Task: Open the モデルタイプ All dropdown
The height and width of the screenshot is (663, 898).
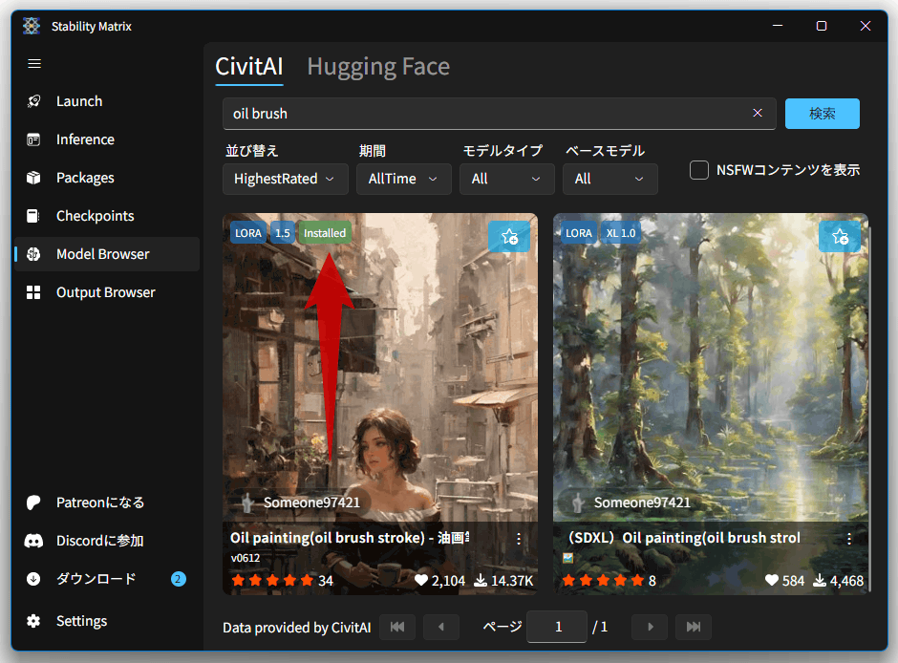Action: (x=507, y=180)
